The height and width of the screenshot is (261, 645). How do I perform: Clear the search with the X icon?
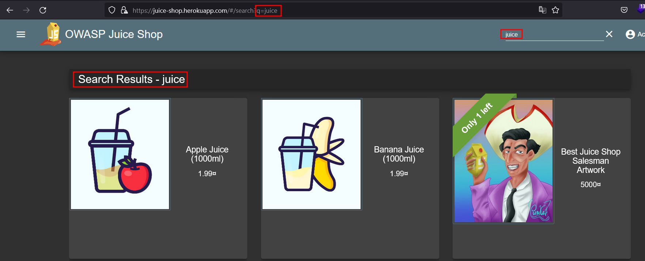tap(609, 34)
